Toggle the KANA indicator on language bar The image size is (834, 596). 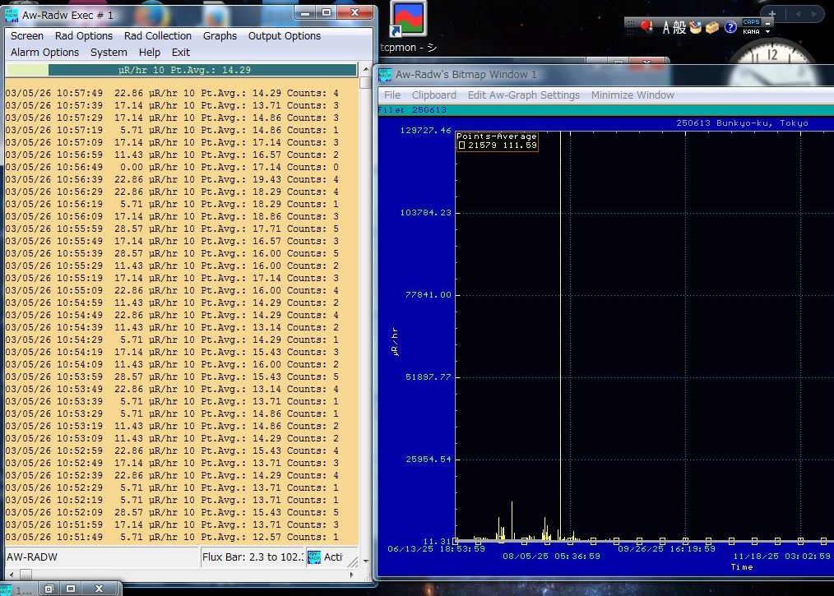point(751,32)
